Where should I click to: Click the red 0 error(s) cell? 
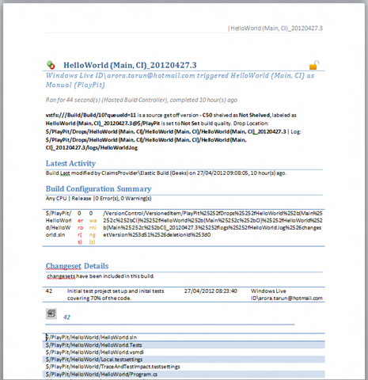(x=80, y=227)
